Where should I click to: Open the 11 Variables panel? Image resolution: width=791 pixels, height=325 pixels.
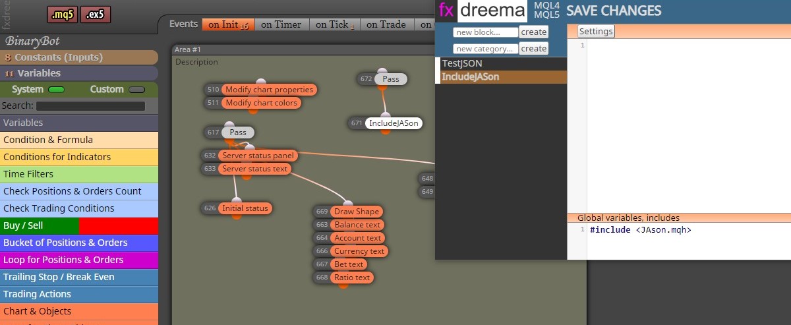click(79, 73)
